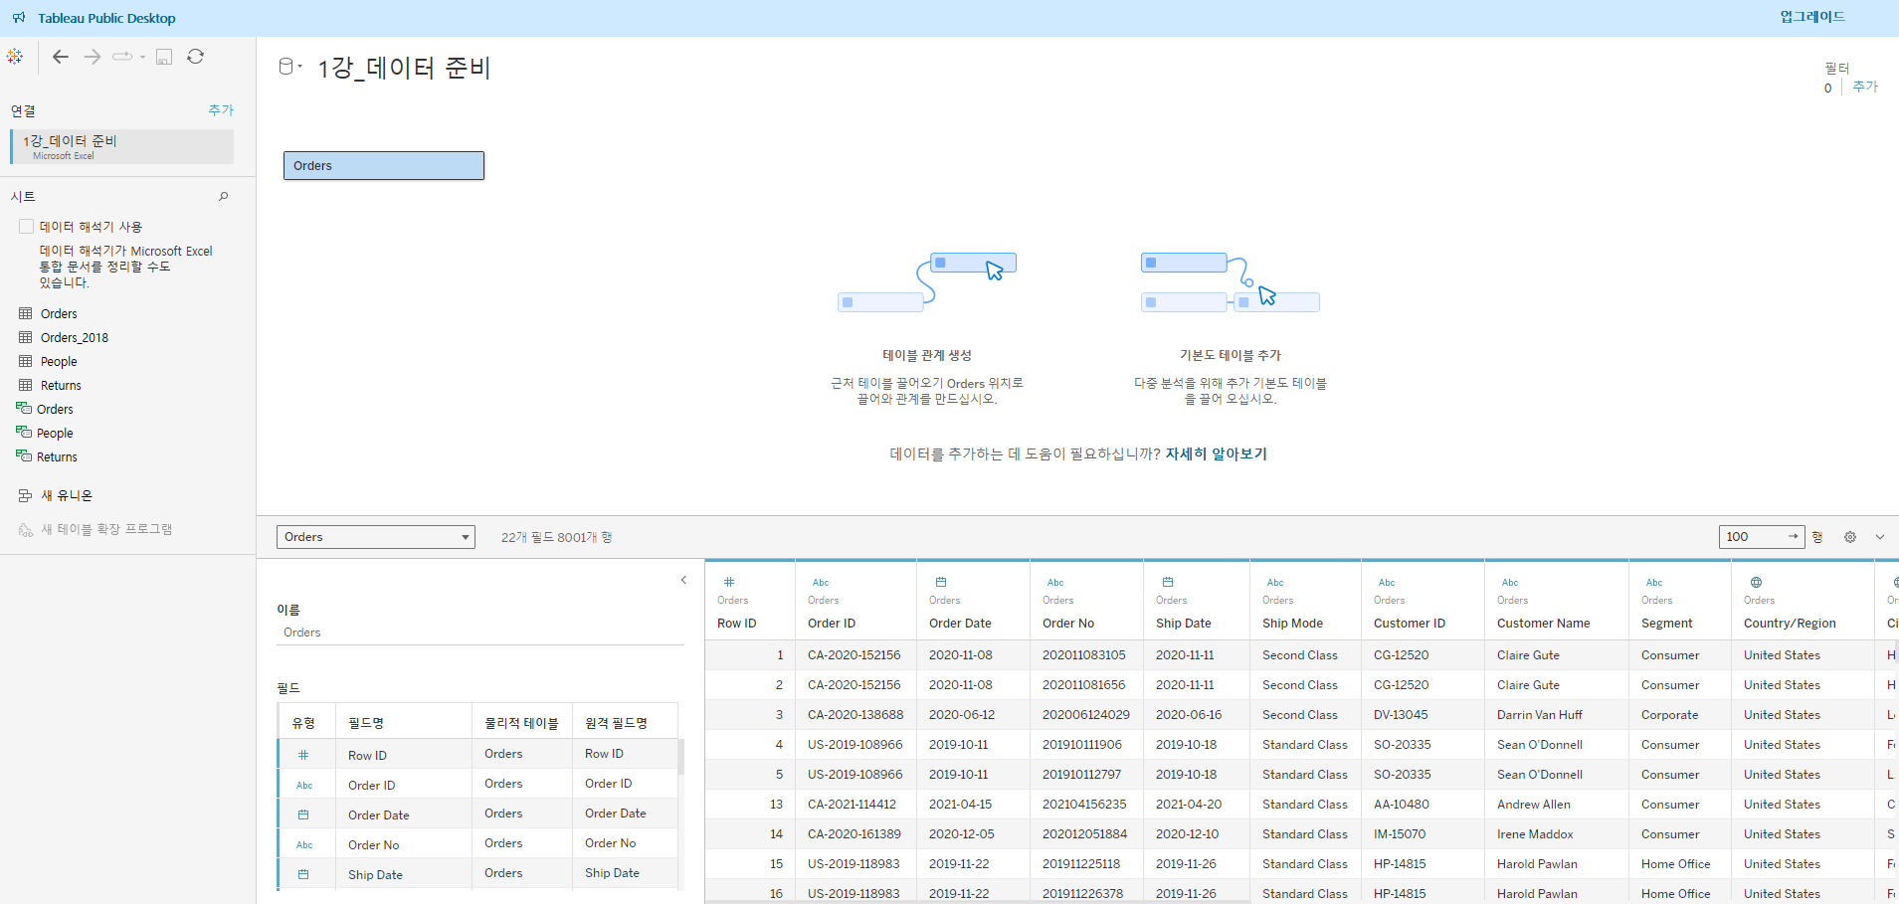Viewport: 1899px width, 904px height.
Task: Click the Customer Name column header
Action: point(1544,624)
